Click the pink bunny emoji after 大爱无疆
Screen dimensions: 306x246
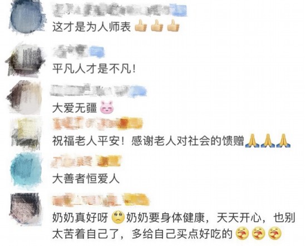click(107, 107)
